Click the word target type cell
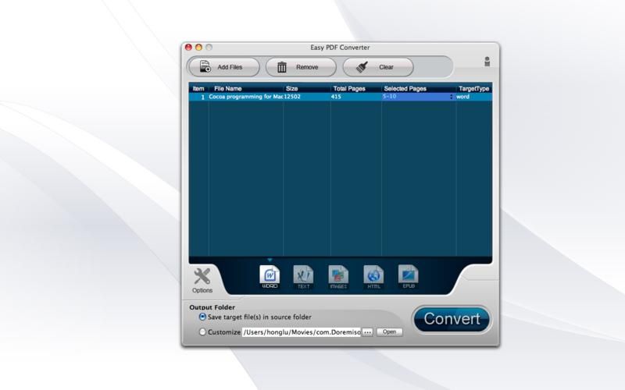Screen dimensions: 625x390 coord(474,97)
